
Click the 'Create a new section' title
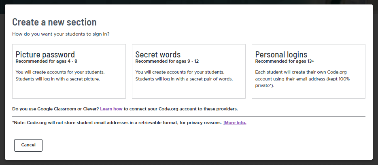click(54, 22)
